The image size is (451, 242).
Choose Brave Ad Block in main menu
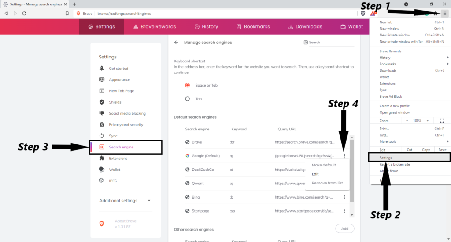pyautogui.click(x=410, y=96)
